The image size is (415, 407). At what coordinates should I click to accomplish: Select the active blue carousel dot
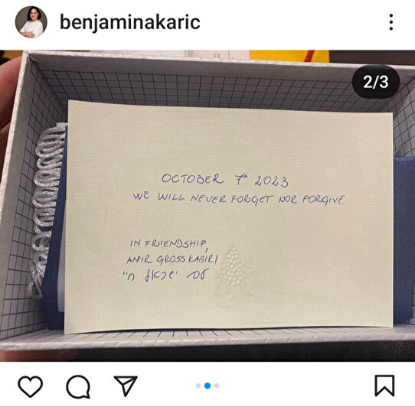click(x=207, y=386)
